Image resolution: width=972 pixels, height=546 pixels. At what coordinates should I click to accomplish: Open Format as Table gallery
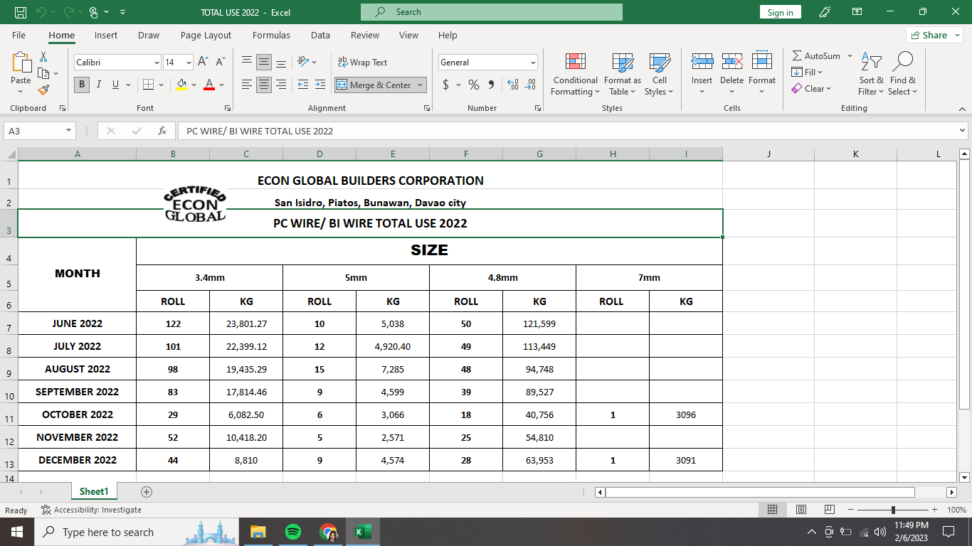point(623,74)
